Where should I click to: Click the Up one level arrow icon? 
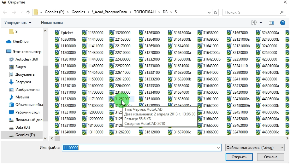(28, 12)
